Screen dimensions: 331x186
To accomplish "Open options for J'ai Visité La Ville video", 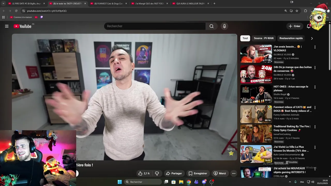I will coord(315,147).
